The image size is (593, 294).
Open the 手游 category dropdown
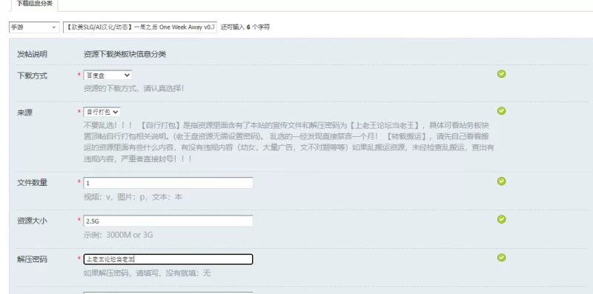pos(34,27)
